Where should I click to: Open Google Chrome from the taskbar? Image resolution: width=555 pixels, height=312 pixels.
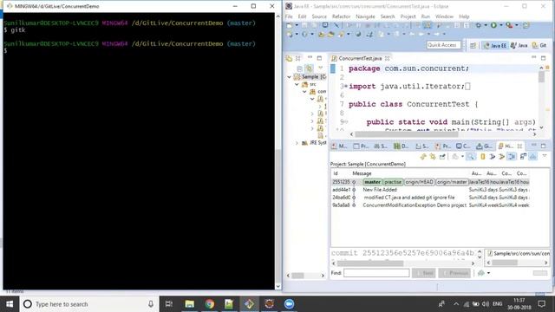point(209,304)
